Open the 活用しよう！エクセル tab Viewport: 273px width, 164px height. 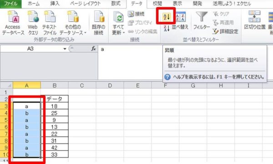coord(232,4)
